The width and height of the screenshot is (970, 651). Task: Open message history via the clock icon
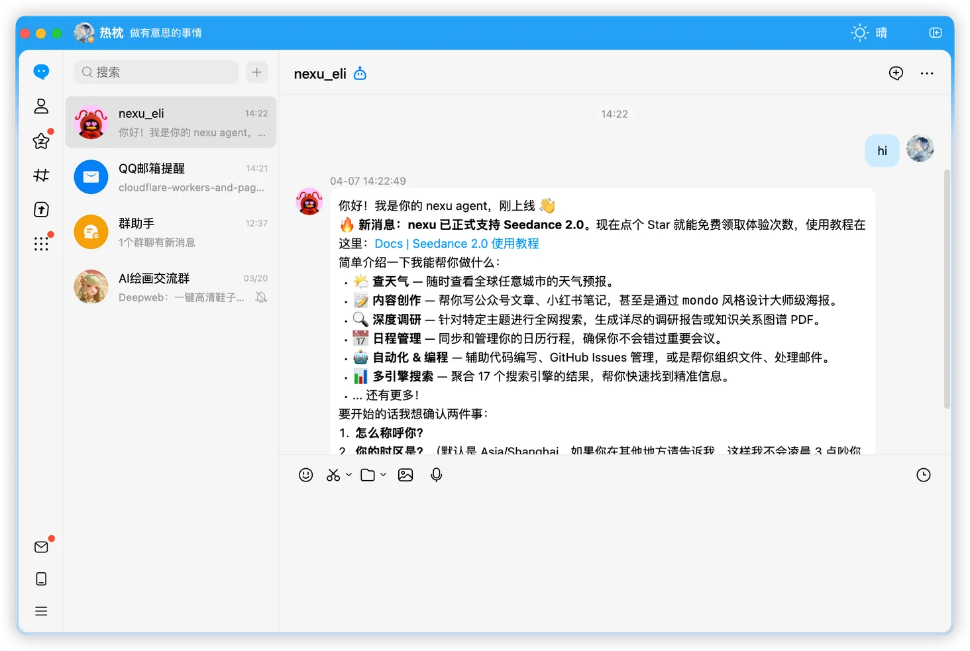coord(924,475)
